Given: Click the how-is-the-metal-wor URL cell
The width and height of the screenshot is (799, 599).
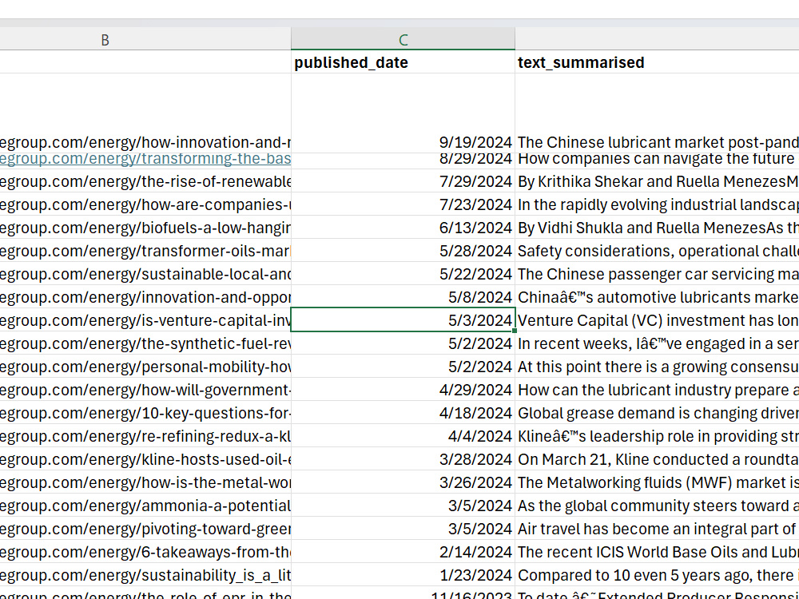Looking at the screenshot, I should point(145,482).
